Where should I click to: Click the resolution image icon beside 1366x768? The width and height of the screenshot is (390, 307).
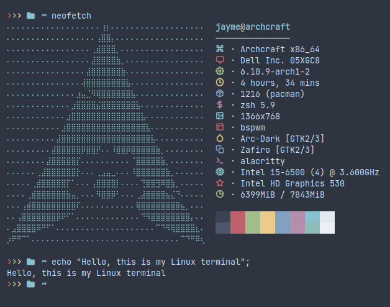(220, 116)
